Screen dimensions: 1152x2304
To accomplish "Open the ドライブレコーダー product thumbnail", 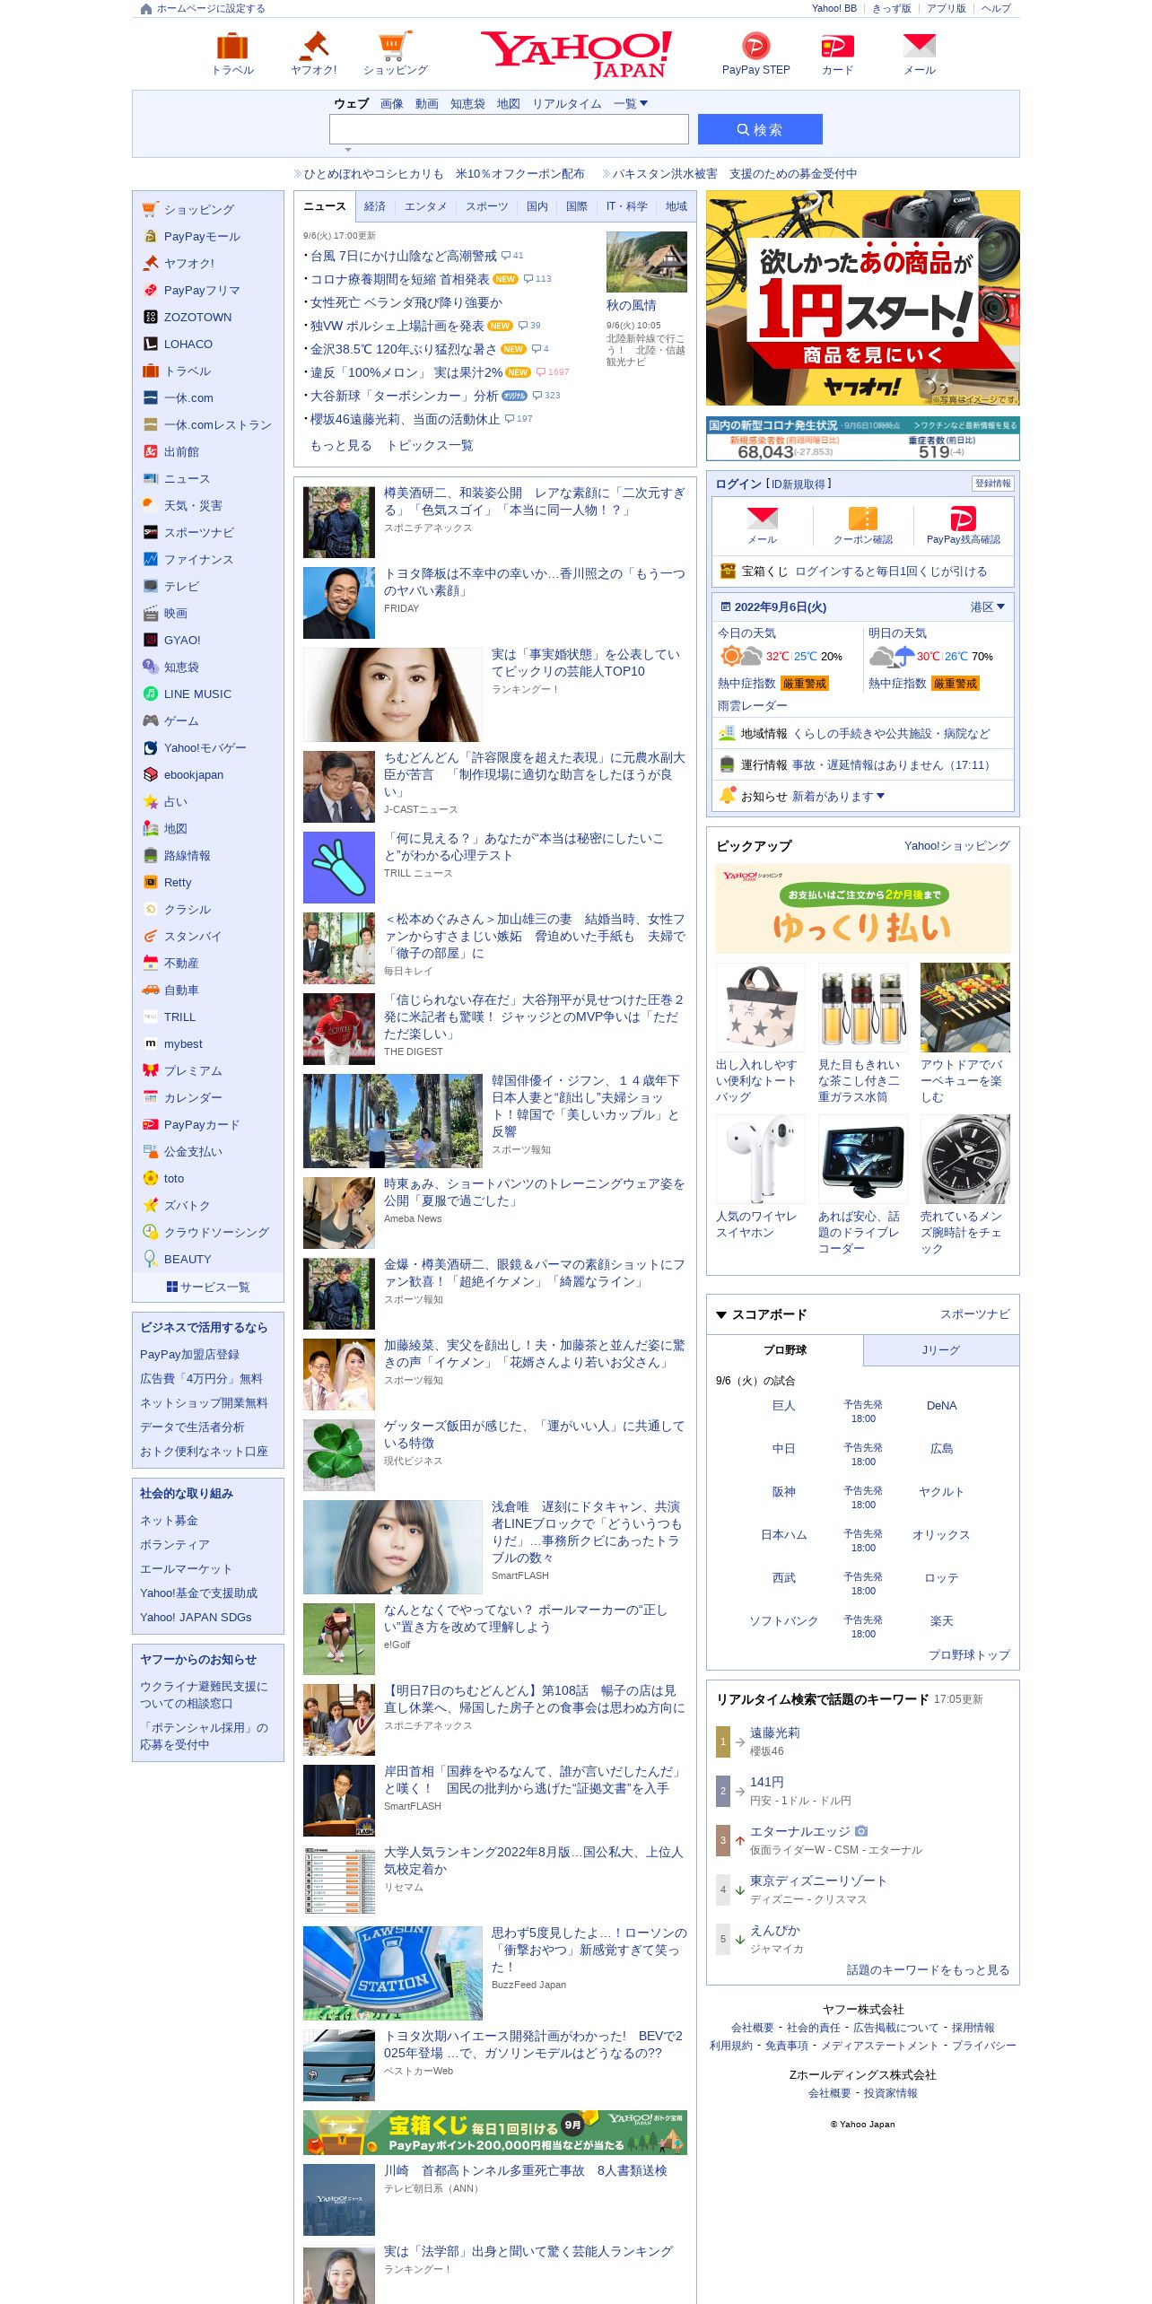I will point(863,1159).
